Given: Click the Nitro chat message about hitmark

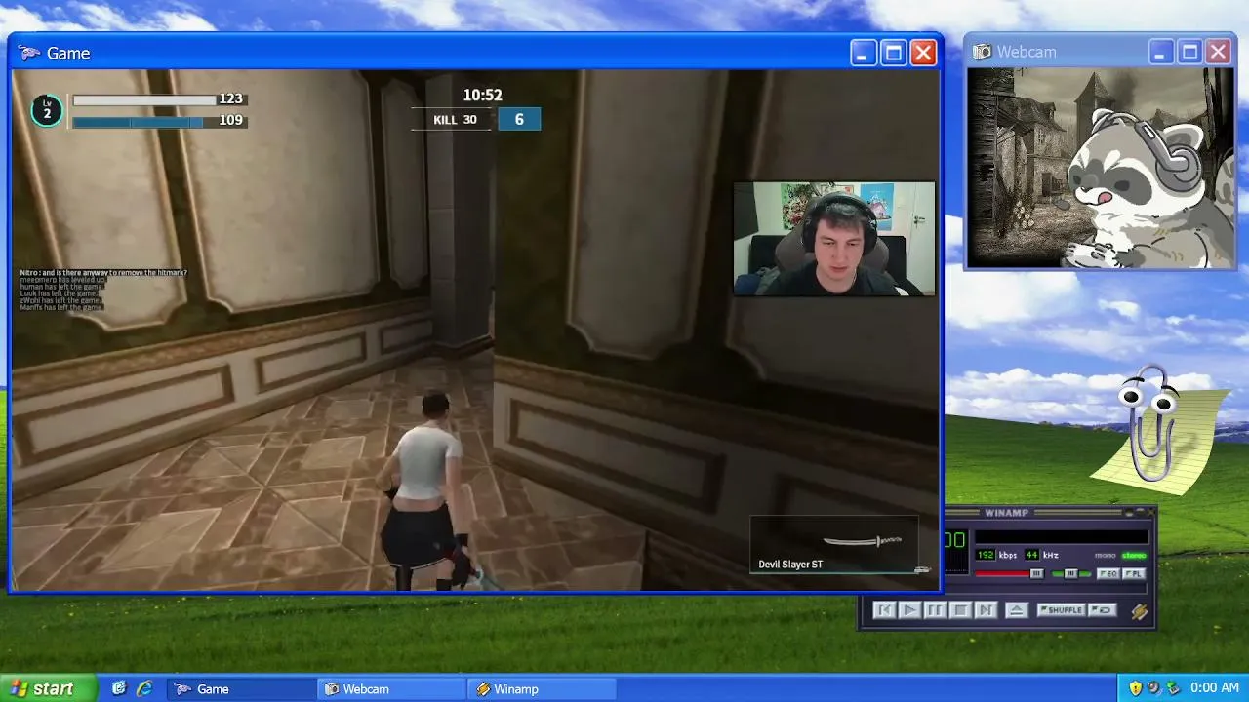Looking at the screenshot, I should (103, 273).
